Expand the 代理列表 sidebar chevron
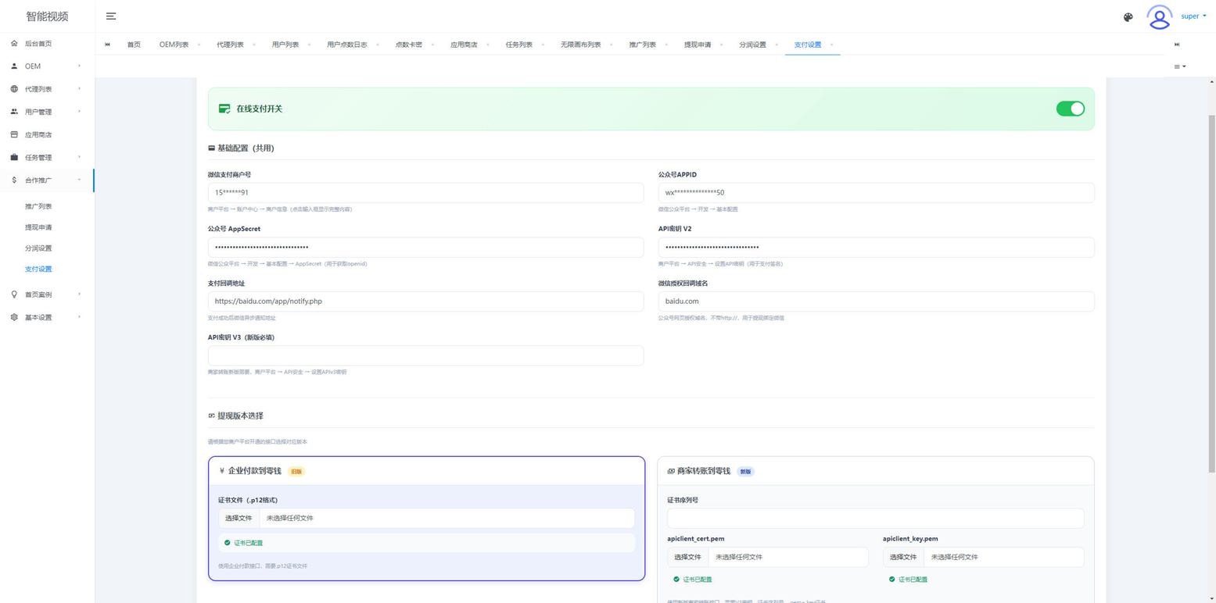This screenshot has width=1216, height=603. (x=79, y=89)
